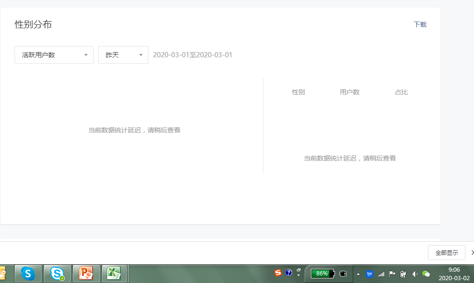Click the power plug icon beside battery
This screenshot has height=283, width=474.
343,274
